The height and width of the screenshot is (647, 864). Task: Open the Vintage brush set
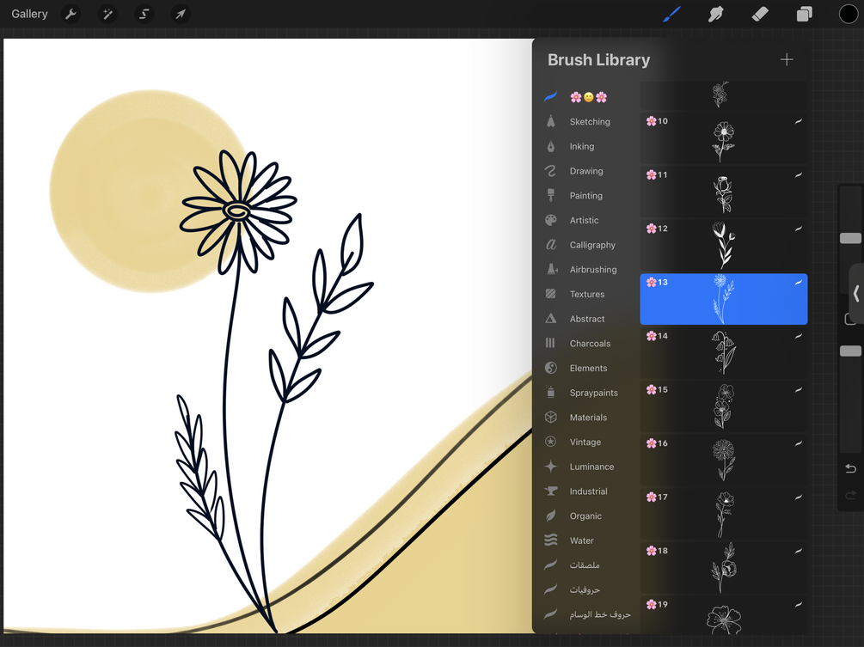point(587,442)
